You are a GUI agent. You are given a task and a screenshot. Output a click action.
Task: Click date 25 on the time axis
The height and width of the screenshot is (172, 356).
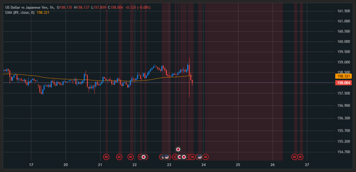pyautogui.click(x=238, y=164)
